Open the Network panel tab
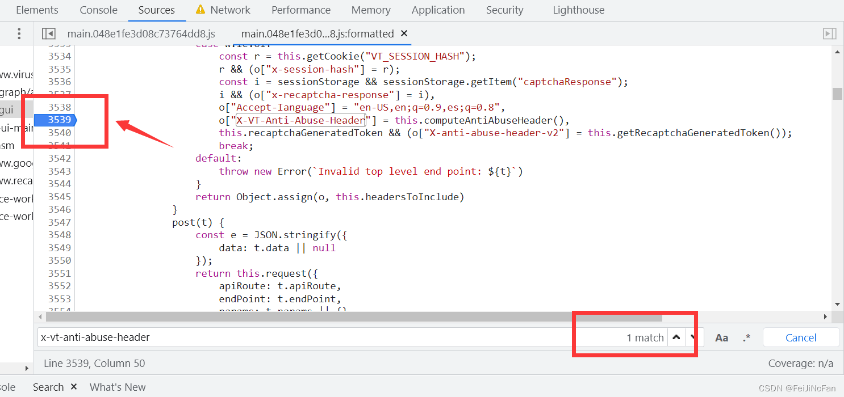 [x=230, y=10]
